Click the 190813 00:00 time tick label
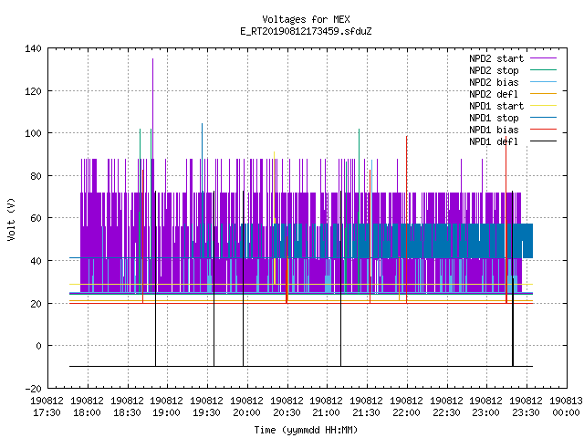The height and width of the screenshot is (438, 584). click(567, 407)
